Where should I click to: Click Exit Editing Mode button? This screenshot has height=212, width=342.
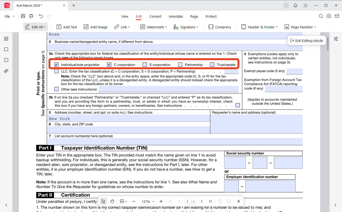[x=307, y=41]
